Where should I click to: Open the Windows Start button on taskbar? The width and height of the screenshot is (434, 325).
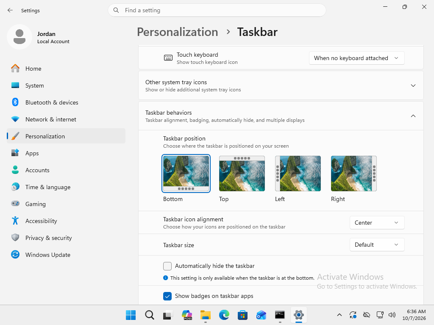pyautogui.click(x=131, y=315)
